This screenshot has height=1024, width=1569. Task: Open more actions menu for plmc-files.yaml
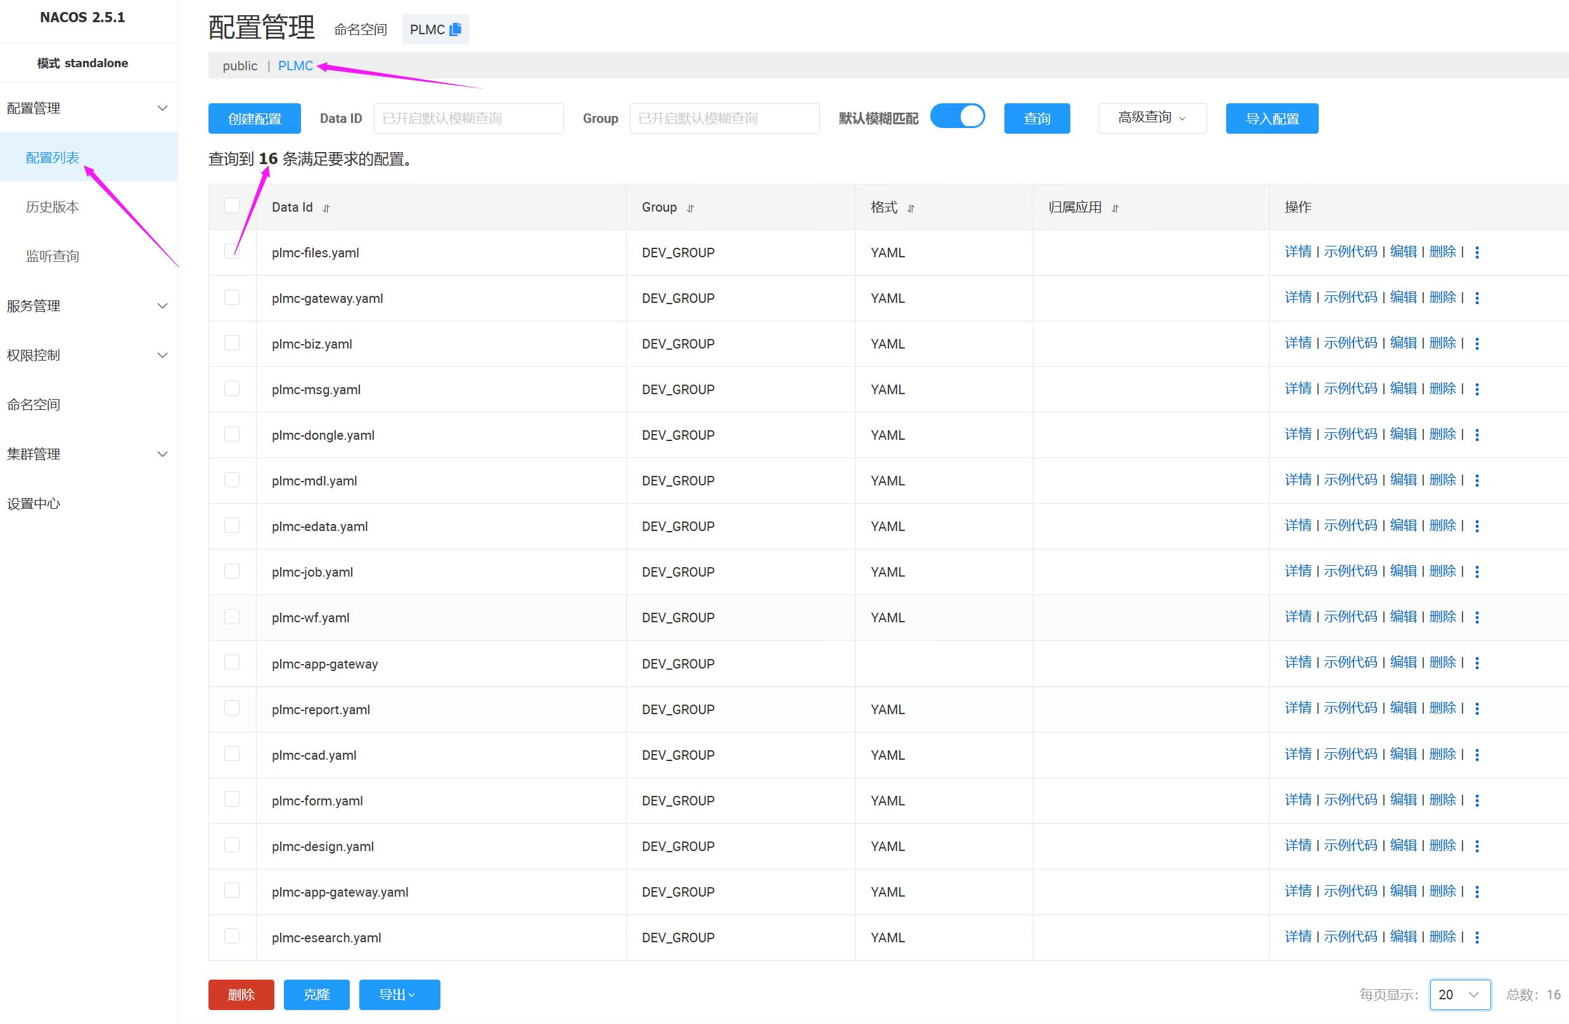[x=1476, y=253]
